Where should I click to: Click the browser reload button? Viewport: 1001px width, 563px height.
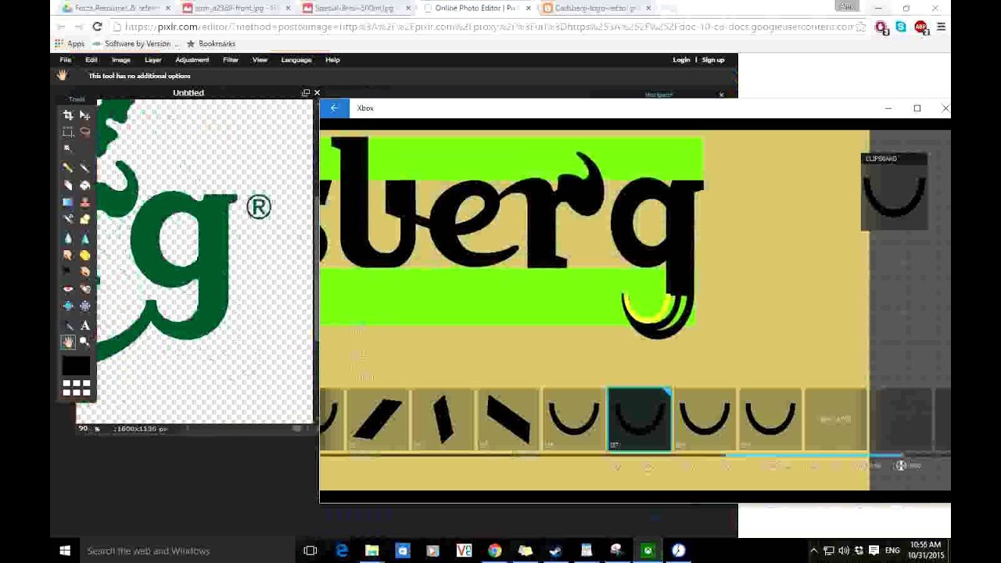pos(97,27)
